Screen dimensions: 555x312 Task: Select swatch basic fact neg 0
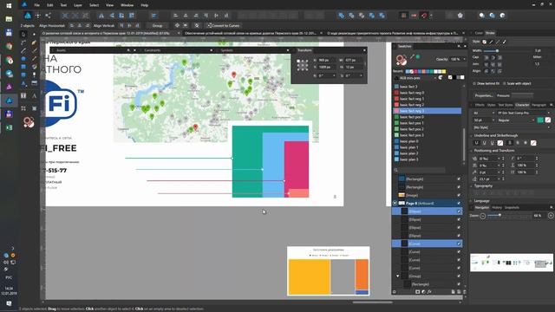428,93
